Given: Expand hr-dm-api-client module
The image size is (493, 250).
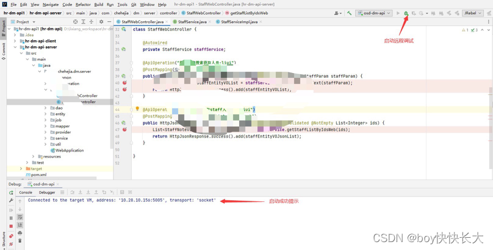Looking at the screenshot, I should coord(15,41).
